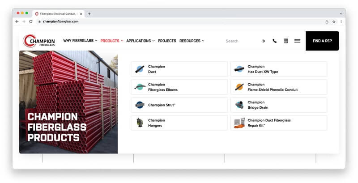Click the Fiberglass Elbows product icon
The width and height of the screenshot is (358, 183).
[140, 87]
